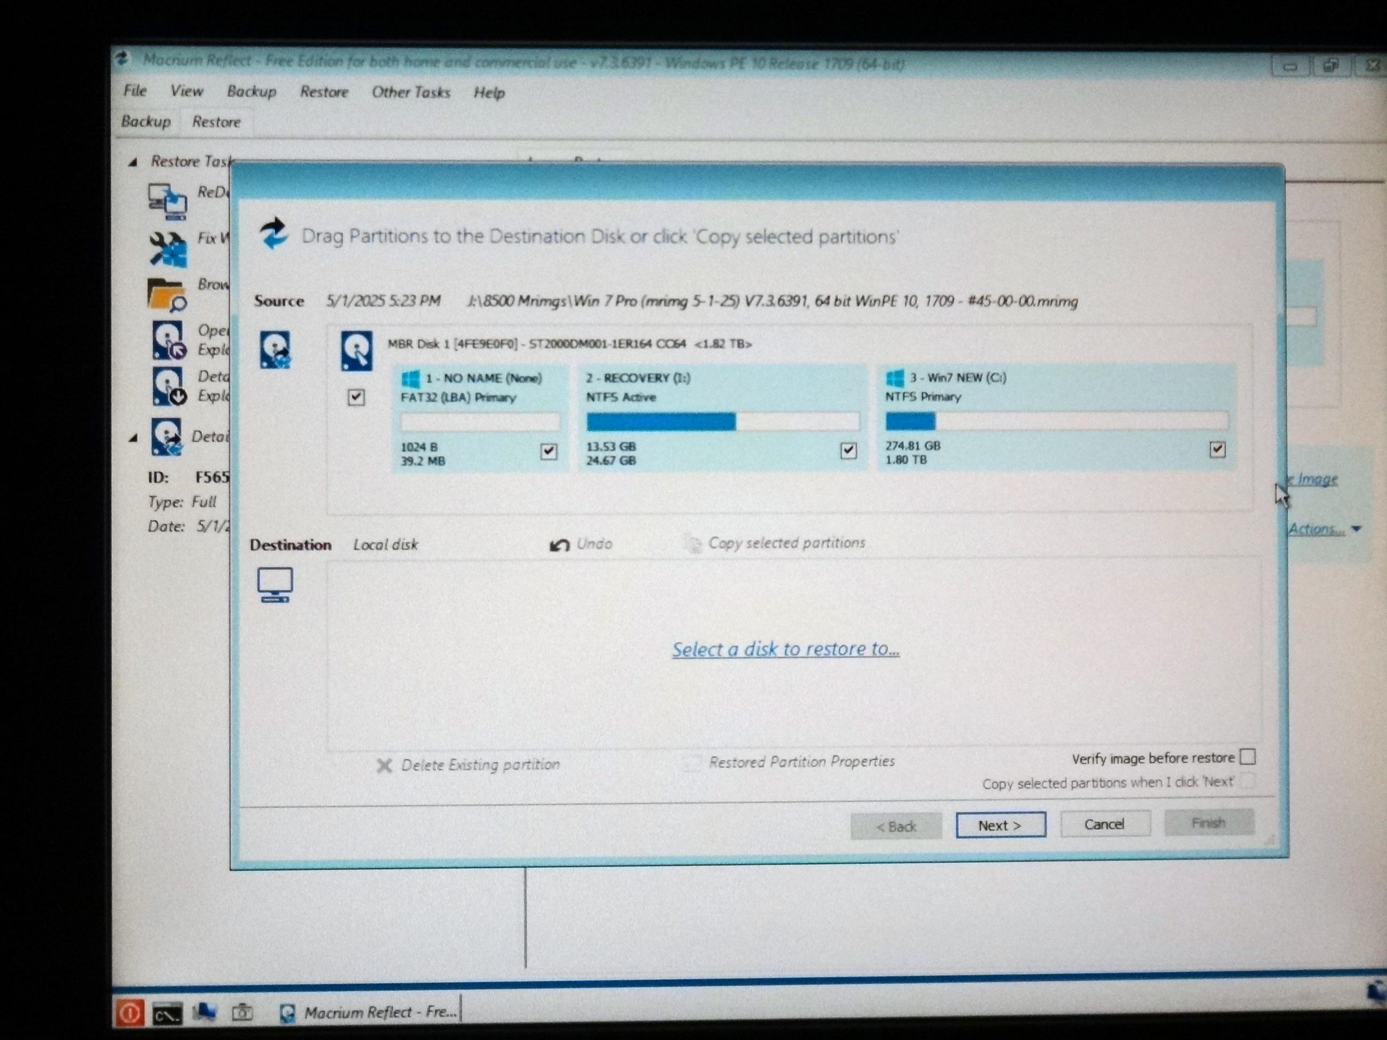Viewport: 1387px width, 1040px height.
Task: Click the MBR Disk 1 drive icon
Action: [356, 350]
